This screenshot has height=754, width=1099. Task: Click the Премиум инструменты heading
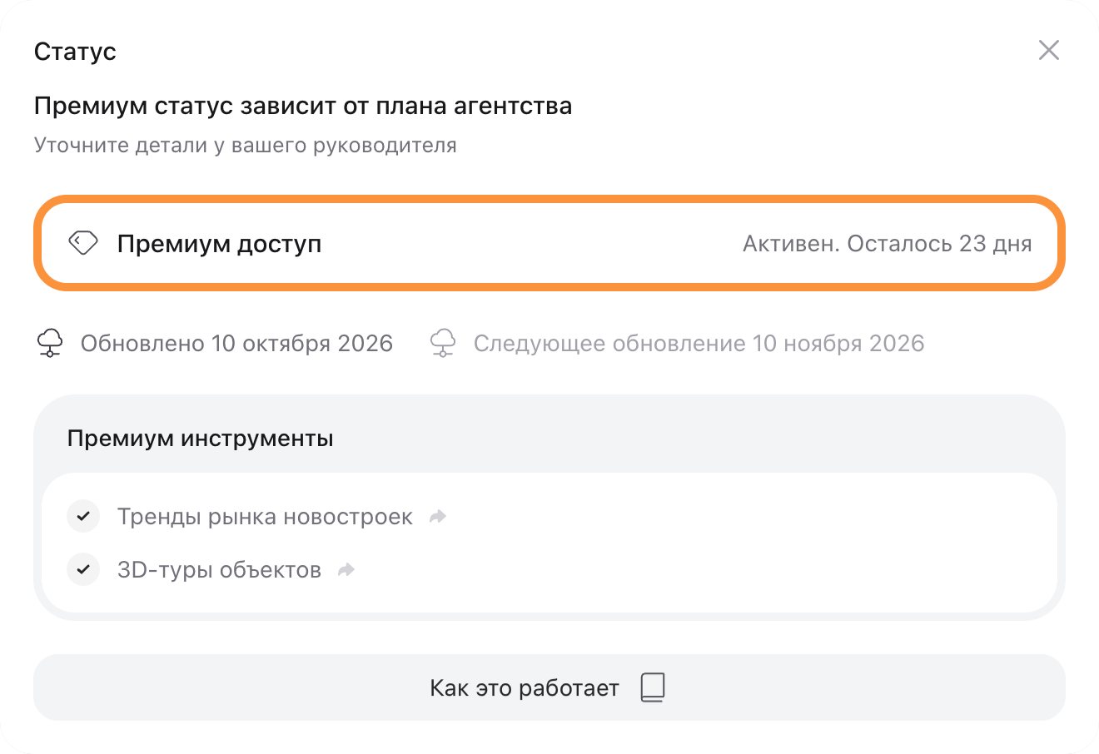pos(201,439)
